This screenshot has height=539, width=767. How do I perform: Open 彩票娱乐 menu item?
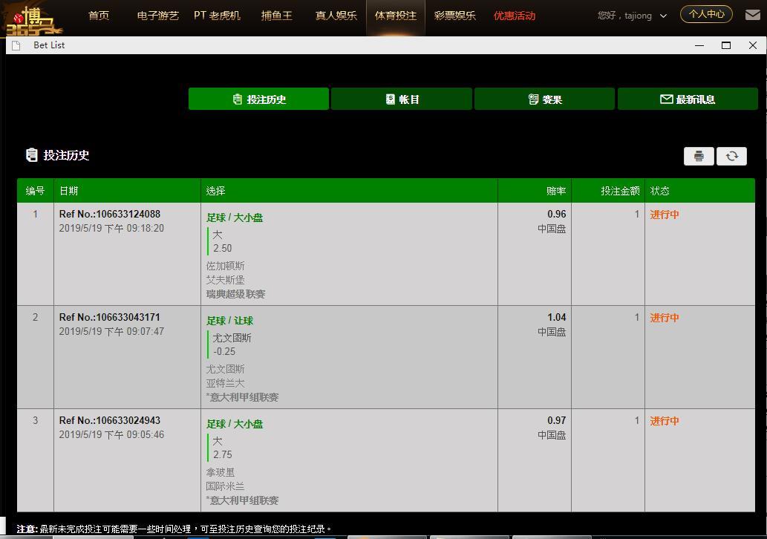(455, 16)
